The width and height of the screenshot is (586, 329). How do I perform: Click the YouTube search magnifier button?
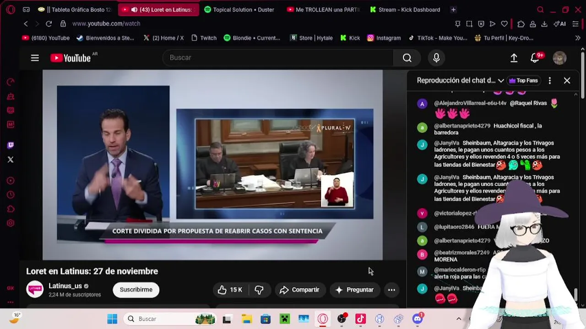point(407,58)
